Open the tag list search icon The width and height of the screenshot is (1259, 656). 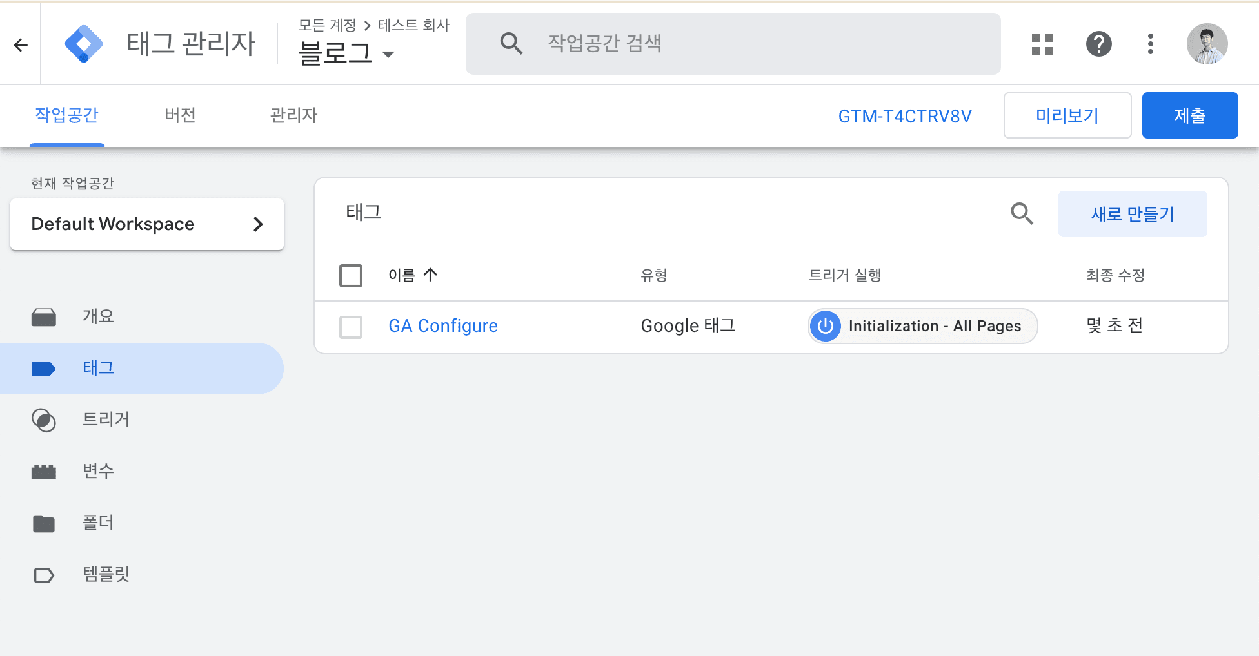(x=1021, y=213)
